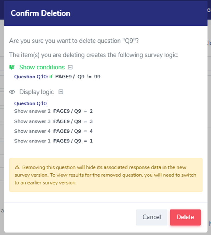Click the Display logic eye icon

(12, 92)
